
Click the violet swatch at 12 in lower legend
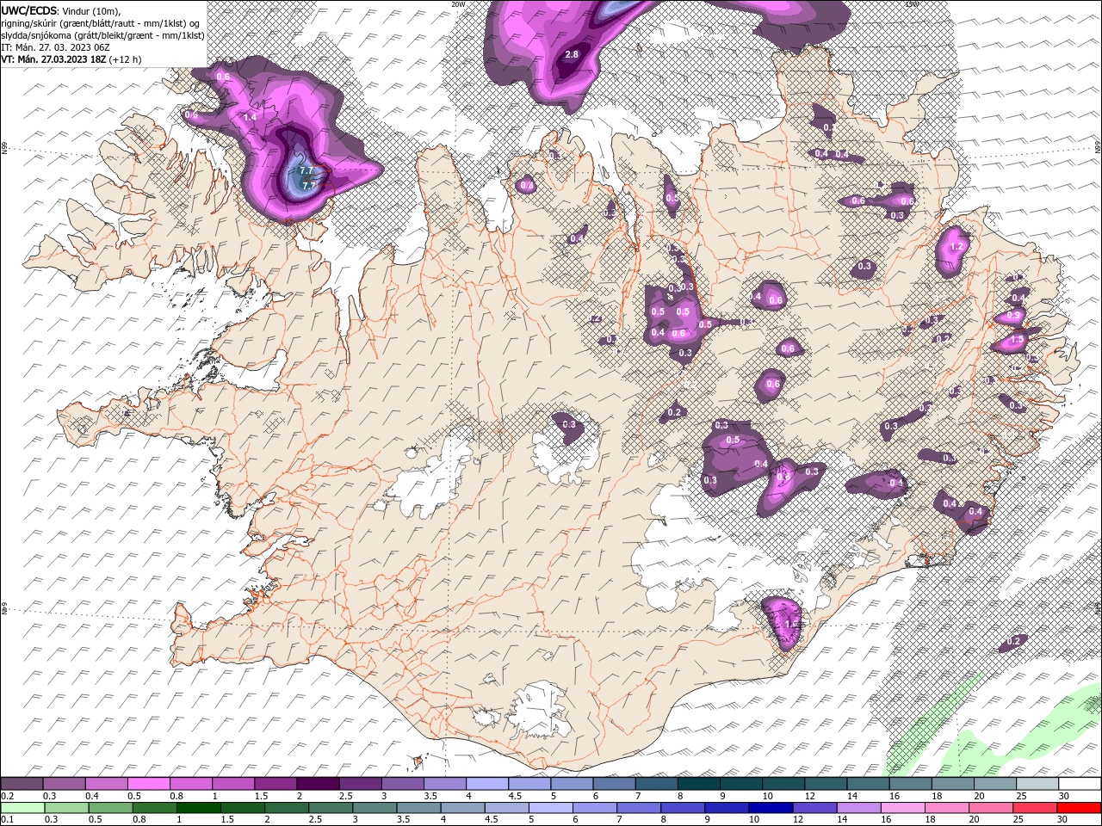click(814, 808)
